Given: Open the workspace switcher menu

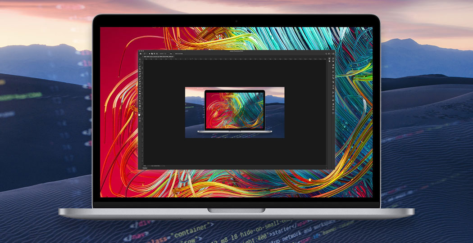Looking at the screenshot, I should (x=329, y=54).
